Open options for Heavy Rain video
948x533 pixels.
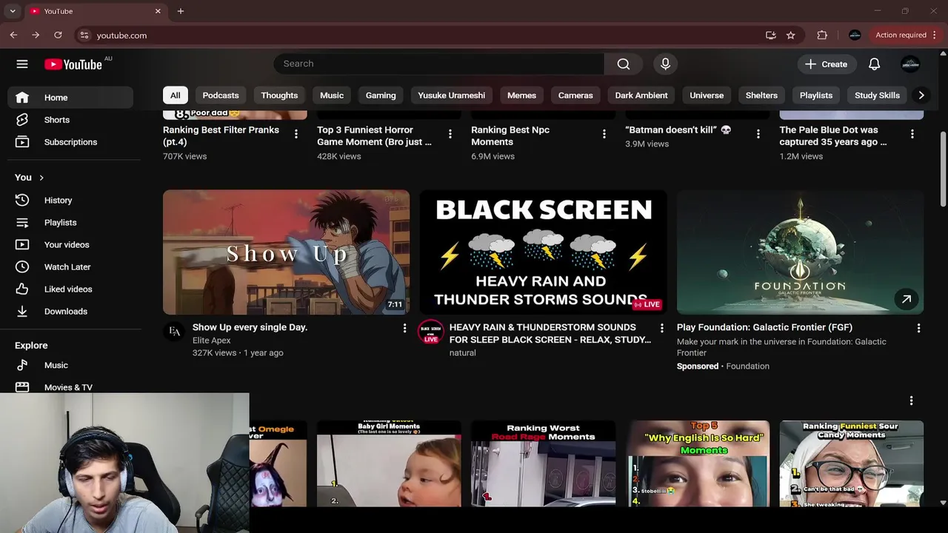click(x=662, y=328)
